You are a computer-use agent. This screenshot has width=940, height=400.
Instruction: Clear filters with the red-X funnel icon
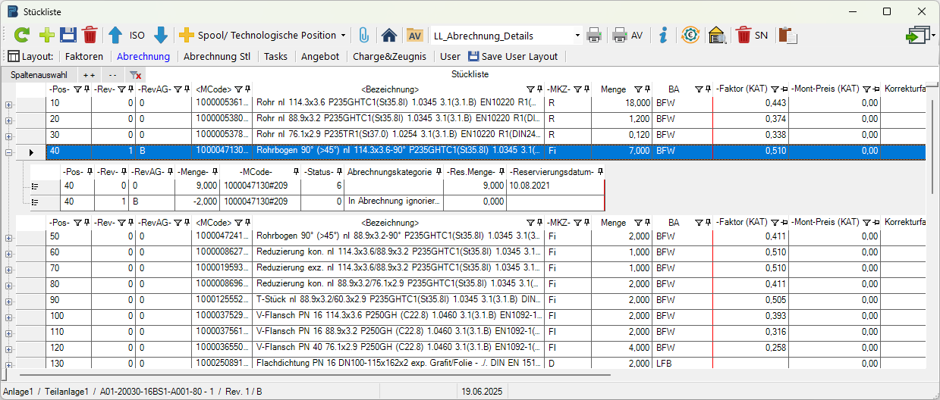(135, 75)
